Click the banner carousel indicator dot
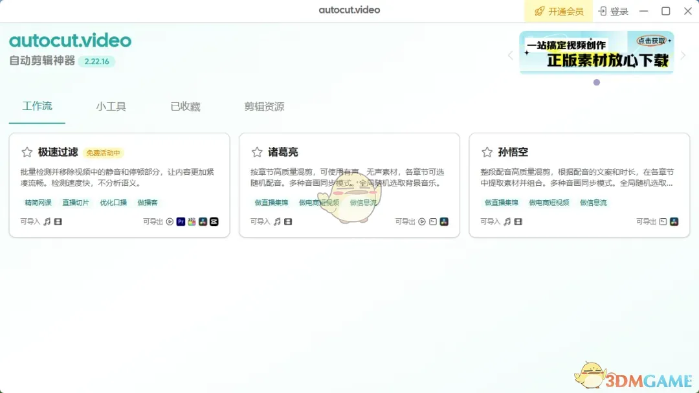Image resolution: width=699 pixels, height=393 pixels. pos(597,82)
